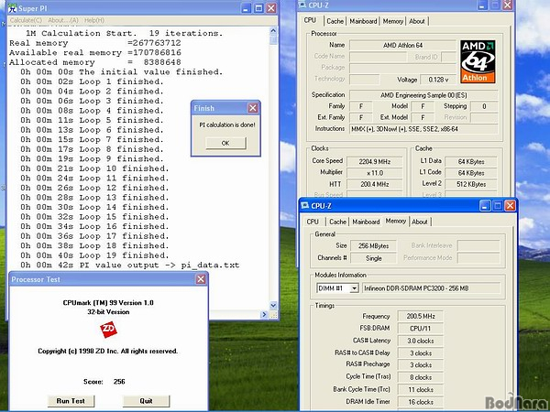The height and width of the screenshot is (412, 550).
Task: Click the Super PI scroll down arrow
Action: (x=273, y=306)
